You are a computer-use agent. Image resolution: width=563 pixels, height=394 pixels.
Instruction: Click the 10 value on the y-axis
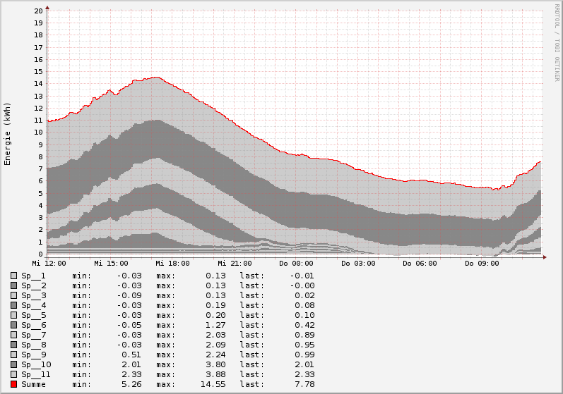(x=37, y=133)
